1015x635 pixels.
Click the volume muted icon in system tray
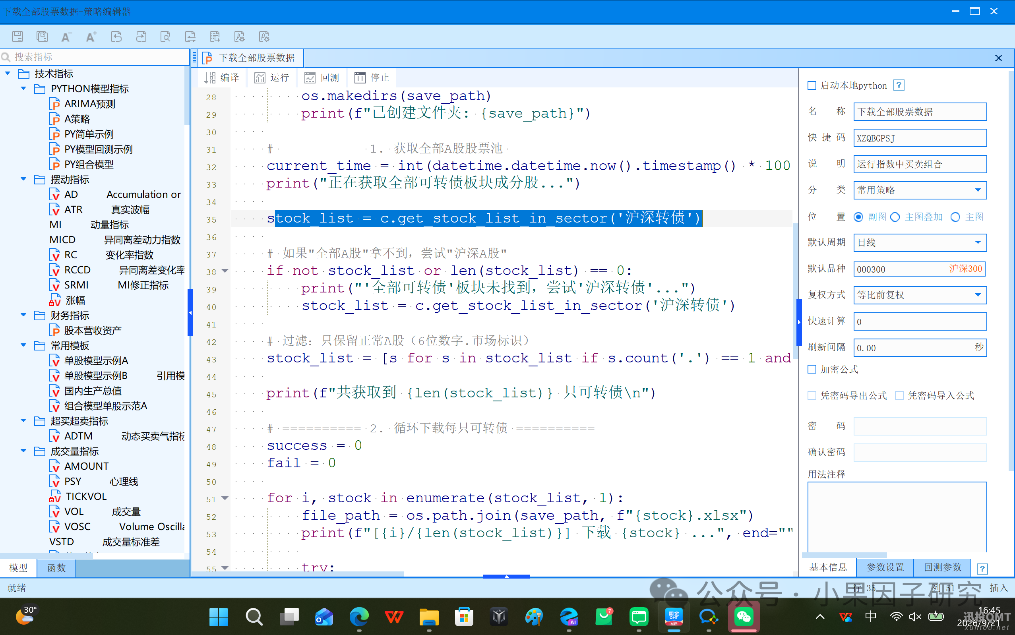(x=914, y=616)
